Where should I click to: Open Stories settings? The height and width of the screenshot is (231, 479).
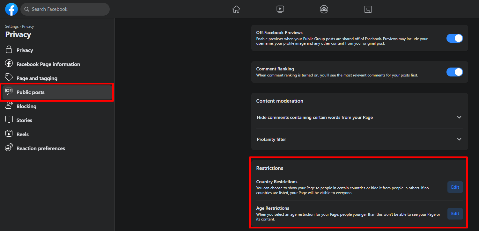(57, 120)
